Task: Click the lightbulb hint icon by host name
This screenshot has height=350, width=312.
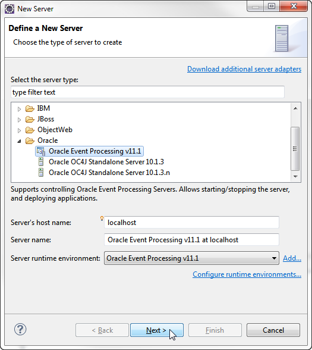Action: coord(102,218)
